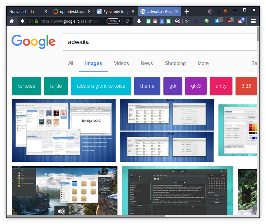Filter images by the turtle chip

click(56, 86)
